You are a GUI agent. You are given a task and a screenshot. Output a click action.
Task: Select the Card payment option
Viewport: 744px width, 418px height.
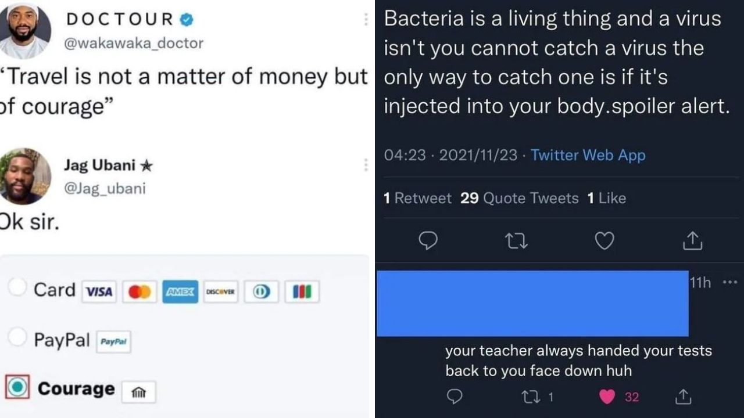click(x=17, y=287)
